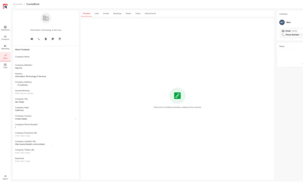This screenshot has width=303, height=182.
Task: Open the Tasks tab
Action: click(x=138, y=14)
